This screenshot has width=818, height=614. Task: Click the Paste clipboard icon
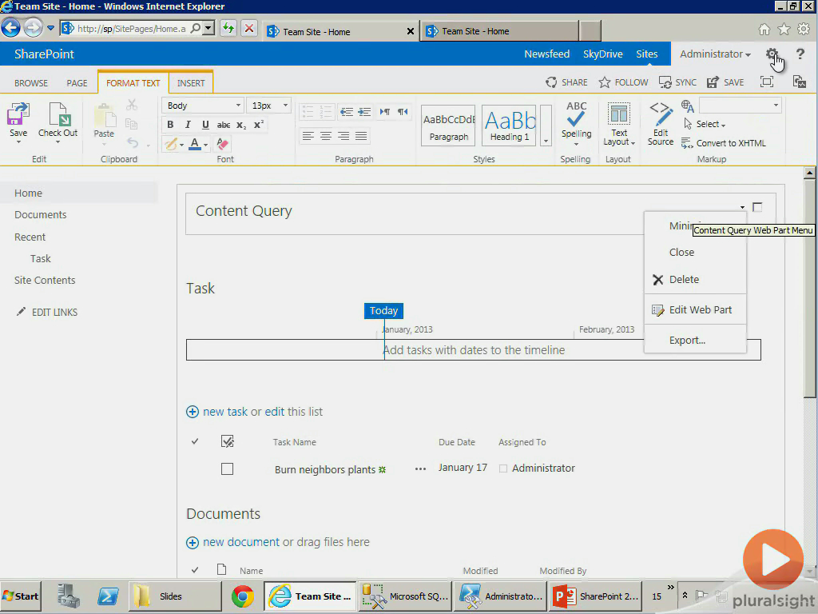point(104,115)
